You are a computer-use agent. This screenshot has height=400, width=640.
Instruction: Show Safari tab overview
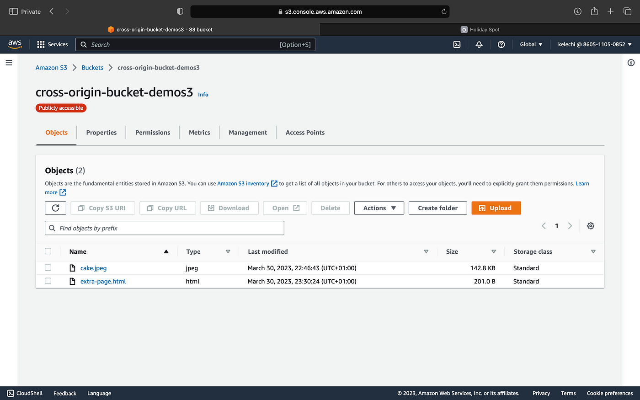click(x=627, y=11)
